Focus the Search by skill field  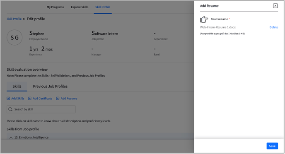point(41,109)
